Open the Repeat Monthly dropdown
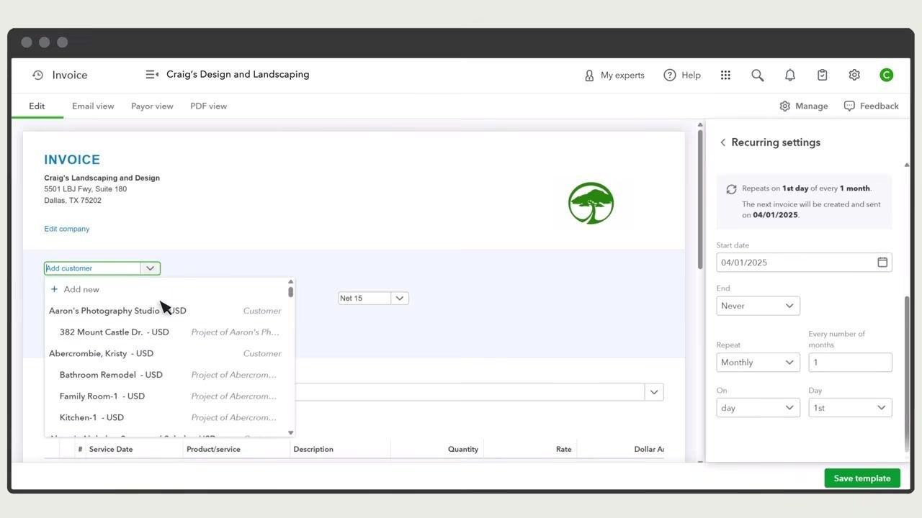Image resolution: width=922 pixels, height=518 pixels. pos(758,363)
